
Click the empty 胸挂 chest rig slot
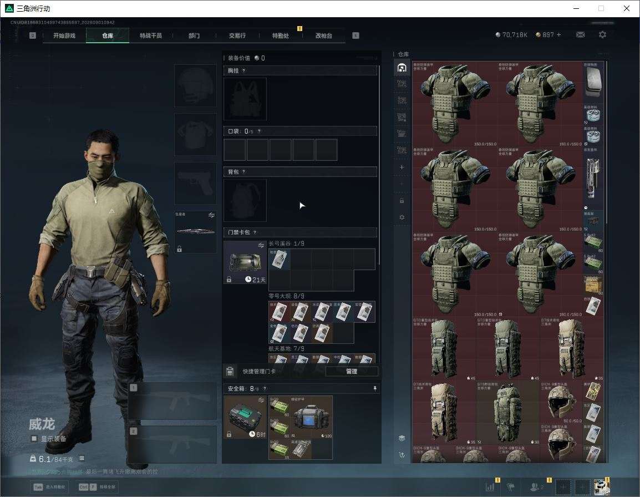click(245, 99)
